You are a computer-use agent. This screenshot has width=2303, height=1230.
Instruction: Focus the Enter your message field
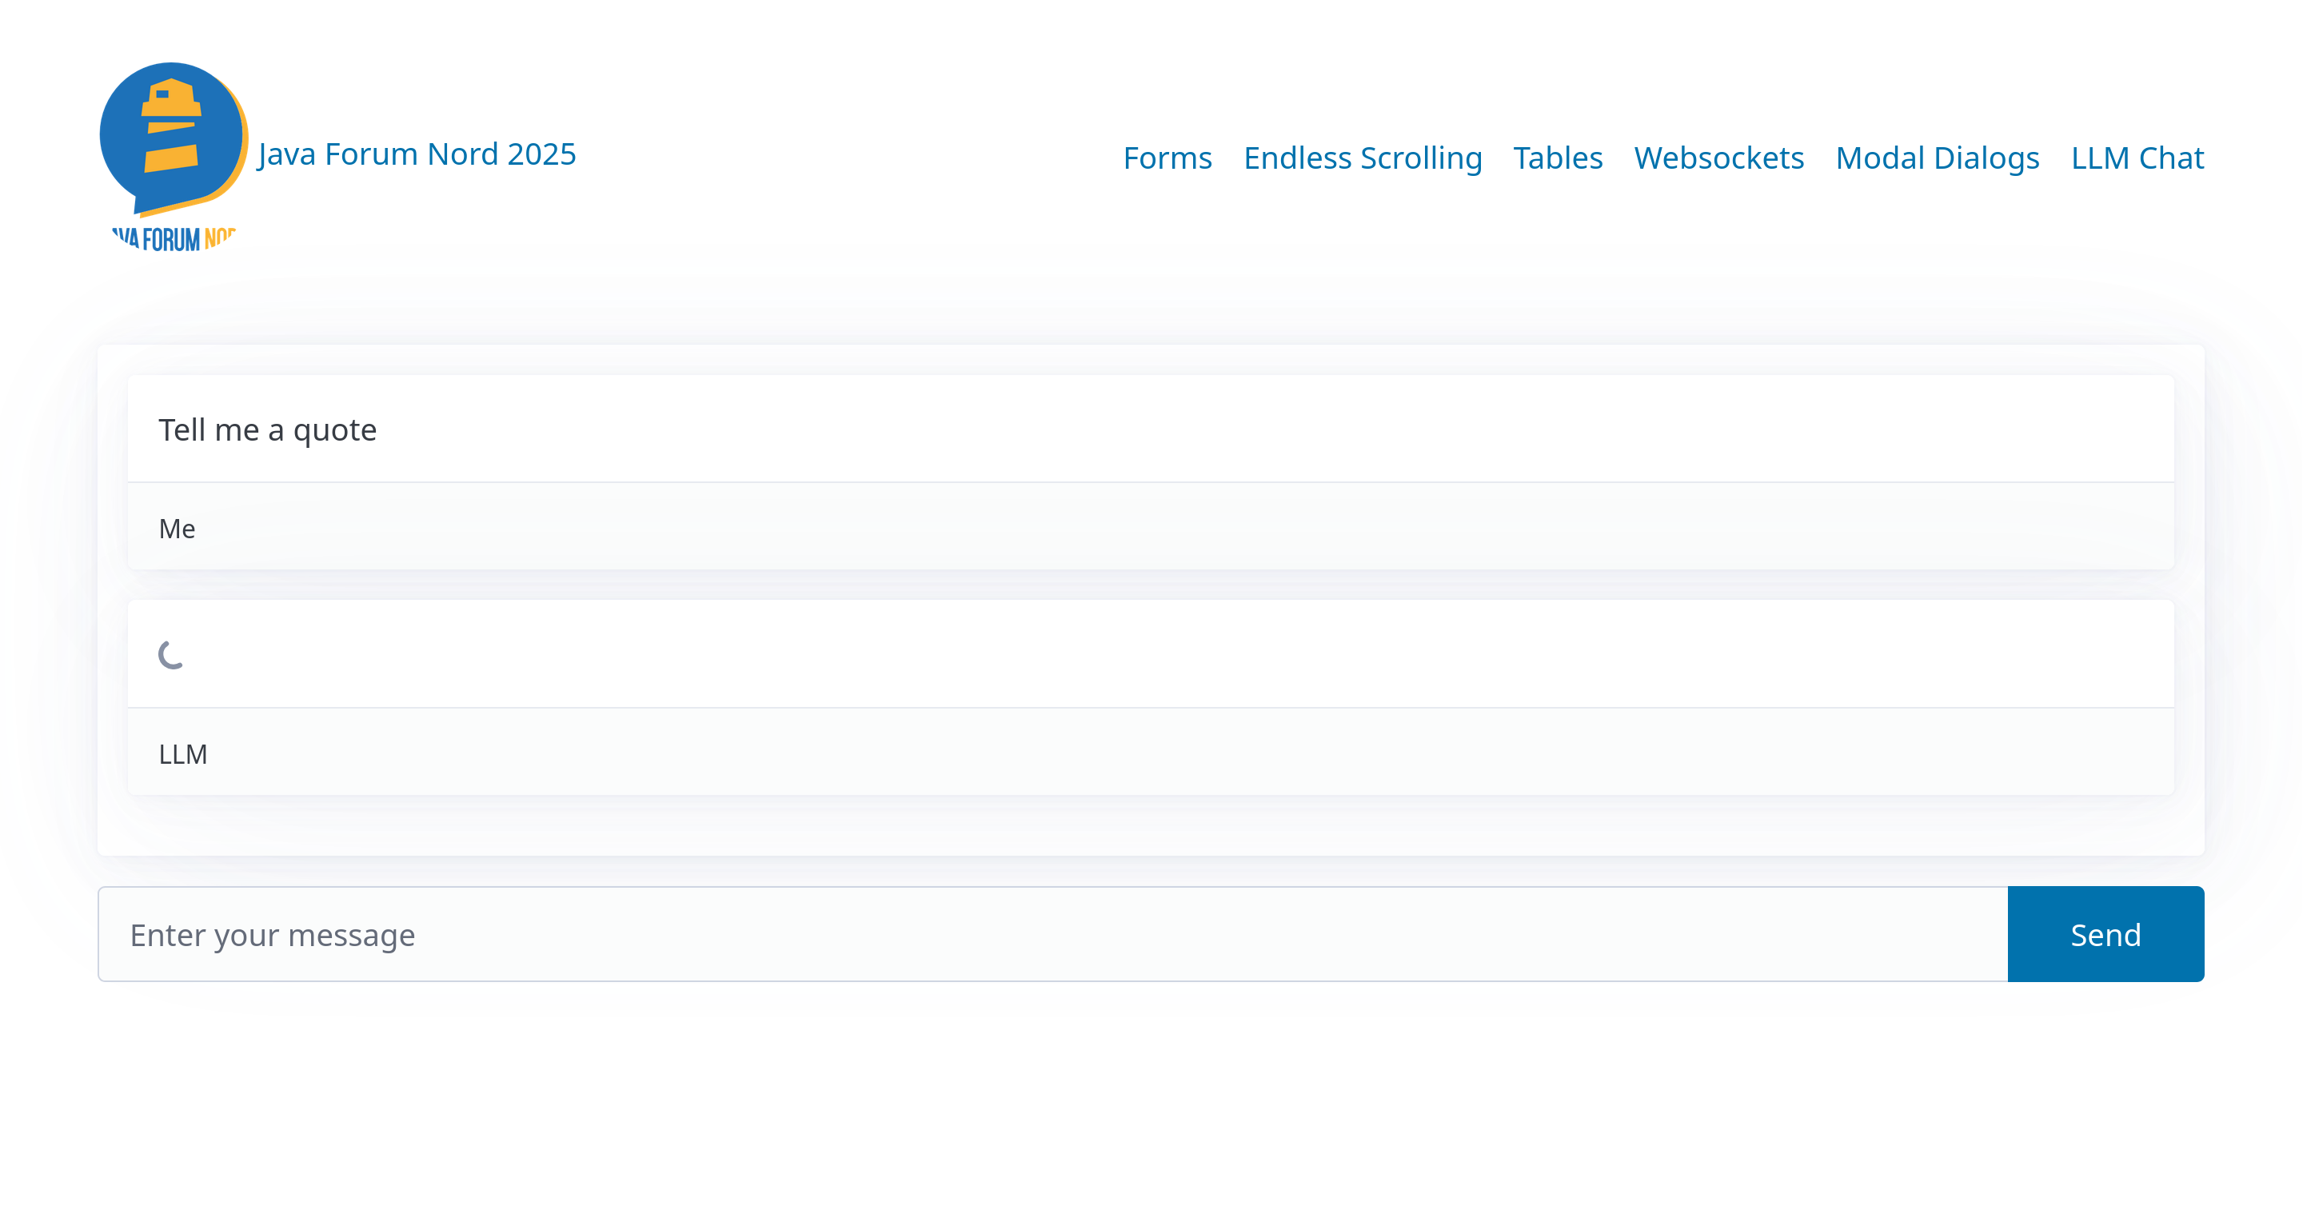[x=1052, y=934]
